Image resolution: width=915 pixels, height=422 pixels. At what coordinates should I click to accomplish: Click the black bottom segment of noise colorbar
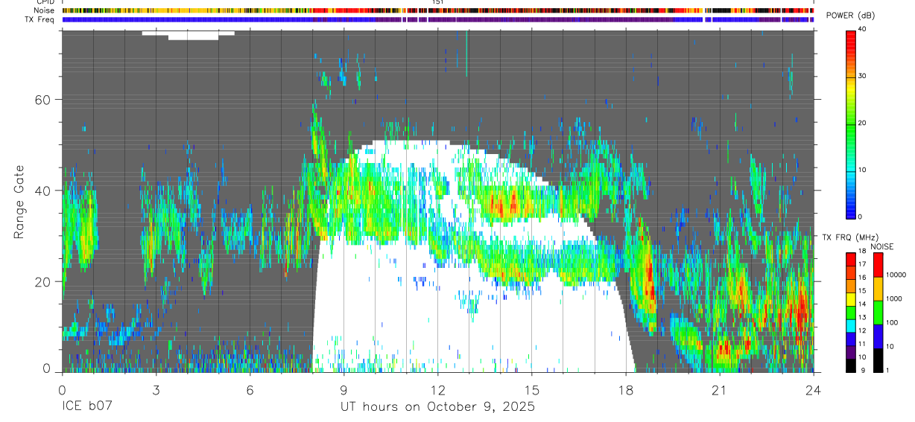(x=877, y=359)
